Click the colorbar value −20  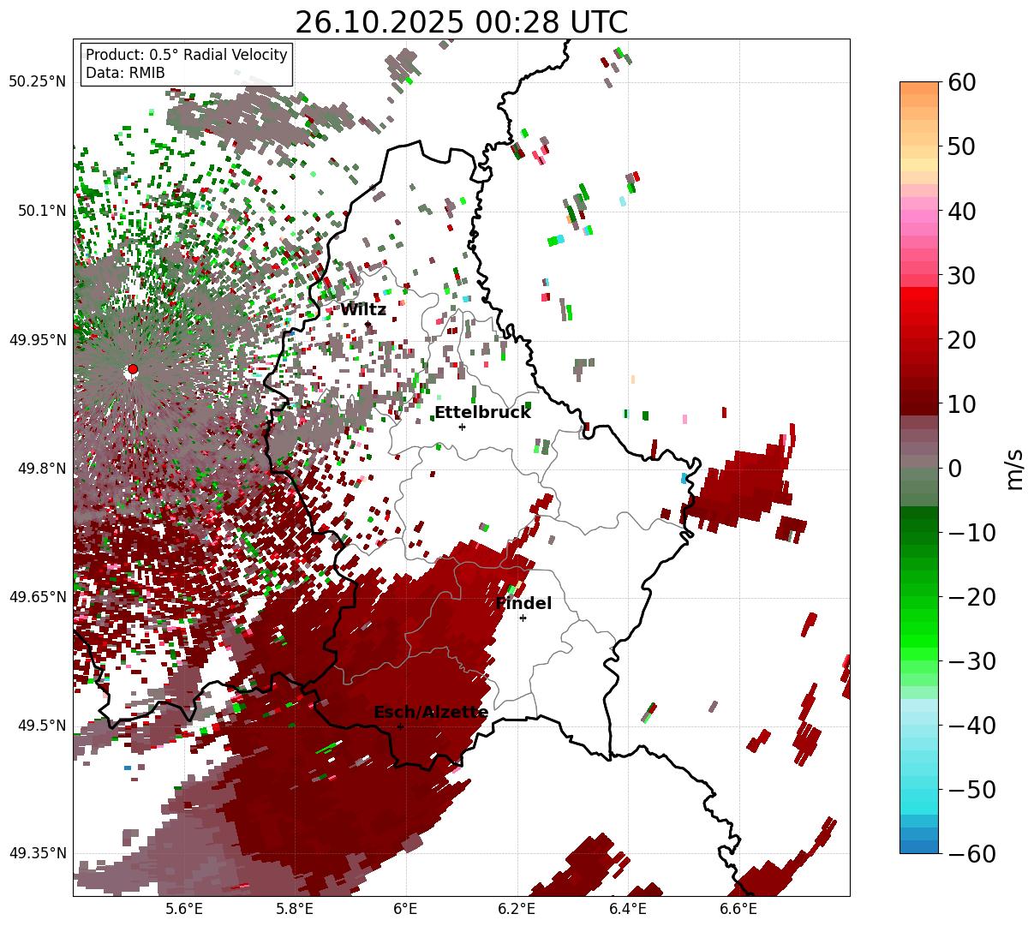pyautogui.click(x=971, y=597)
